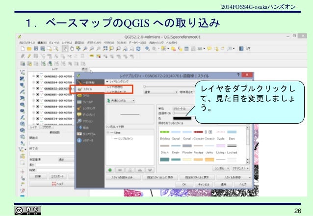
Task: Open the 単位 ミリメートル unit dropdown
Action: coord(183,108)
